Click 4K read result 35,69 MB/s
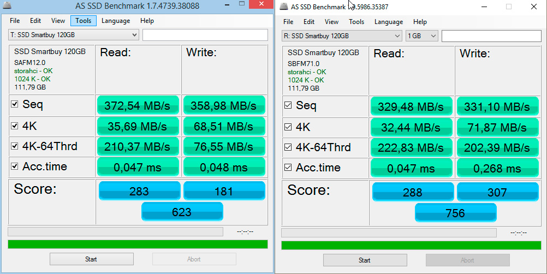 pos(138,126)
